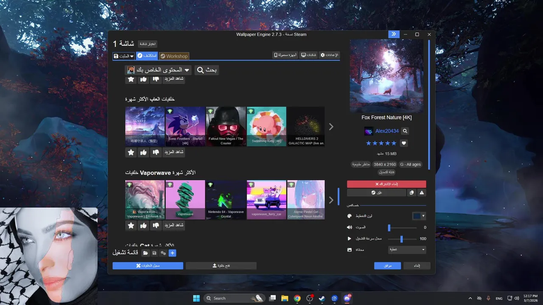This screenshot has height=305, width=543.
Task: Open author link Alex20434
Action: [387, 131]
